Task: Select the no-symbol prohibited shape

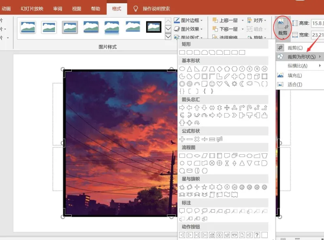Action: click(190, 84)
